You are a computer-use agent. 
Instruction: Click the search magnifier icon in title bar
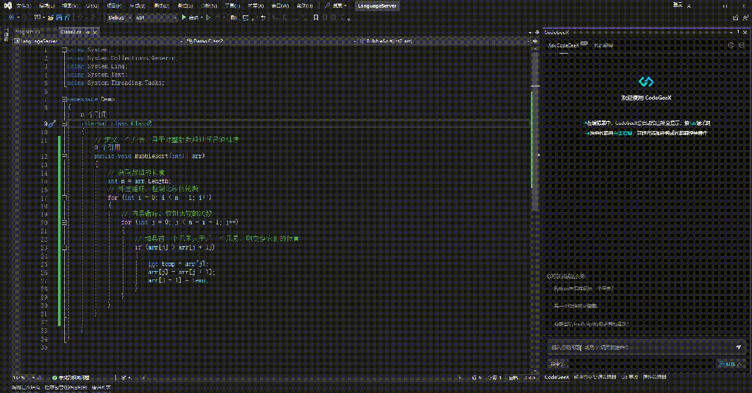tap(328, 6)
